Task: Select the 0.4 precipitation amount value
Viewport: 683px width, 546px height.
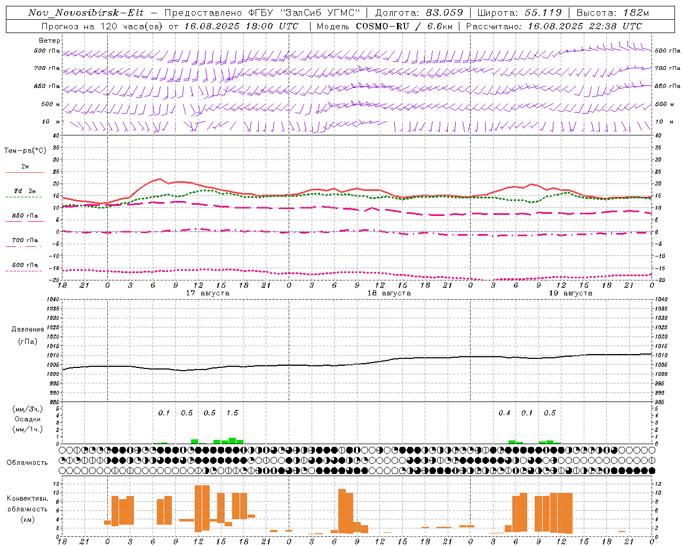Action: 504,413
